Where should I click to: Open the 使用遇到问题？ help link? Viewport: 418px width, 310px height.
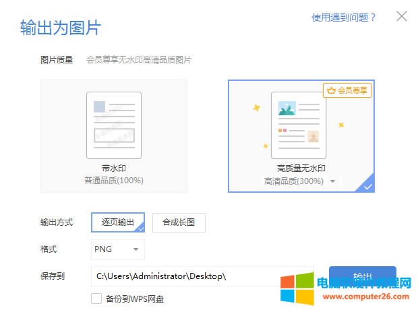click(343, 17)
